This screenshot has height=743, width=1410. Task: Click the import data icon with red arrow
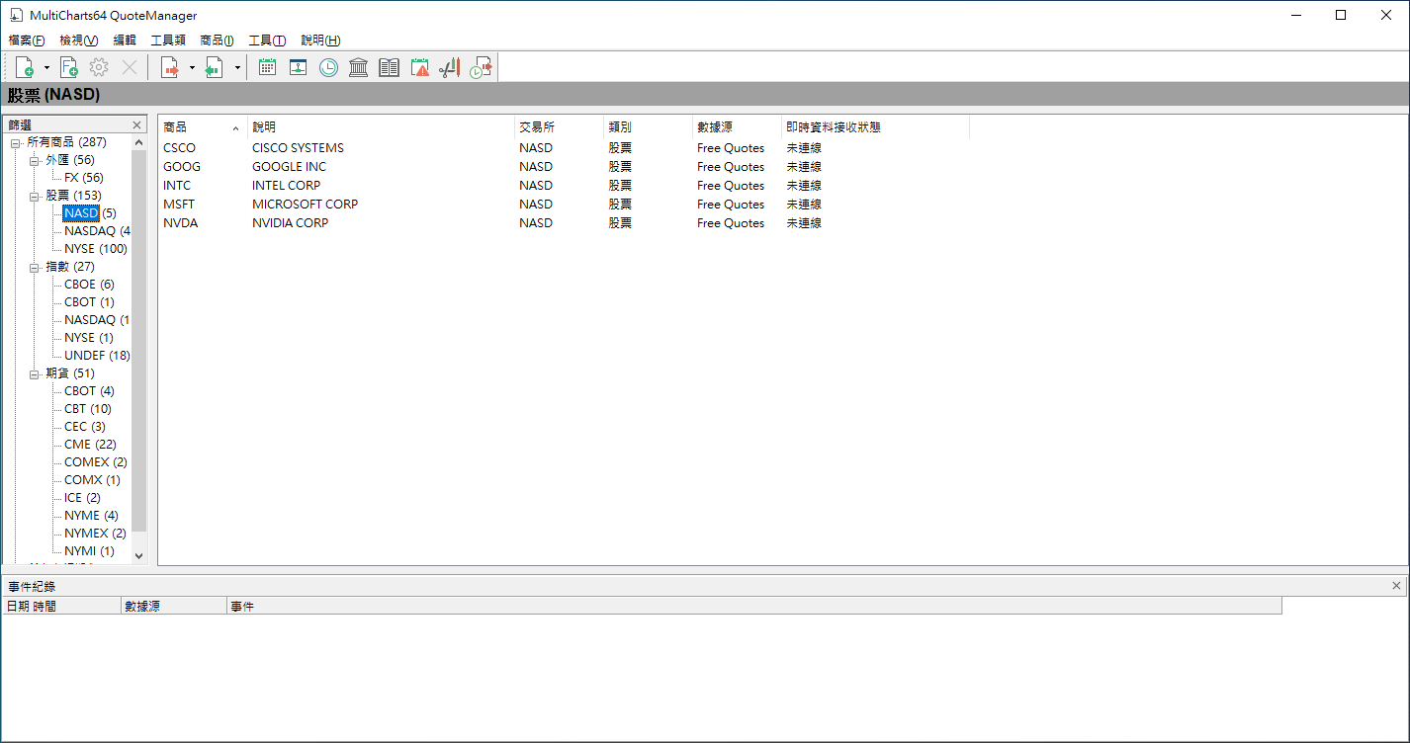click(x=170, y=67)
